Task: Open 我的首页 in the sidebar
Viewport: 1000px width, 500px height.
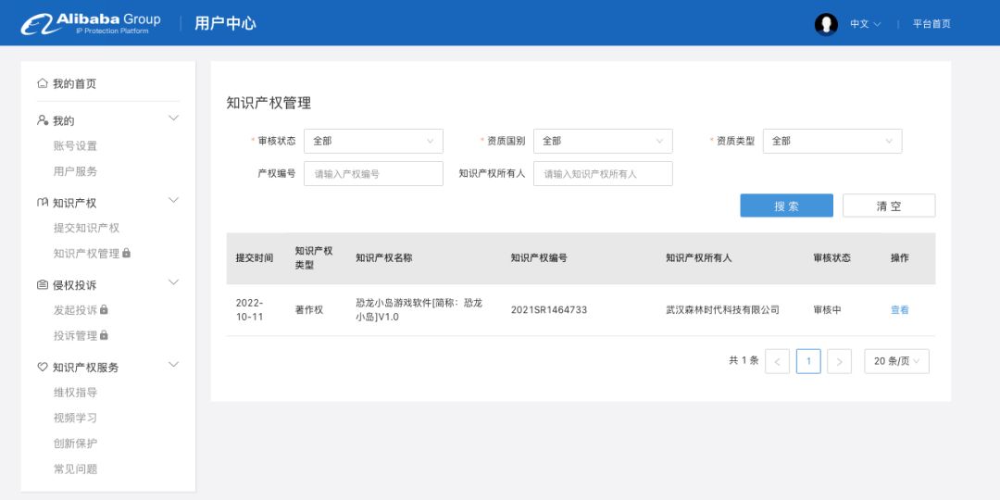Action: pyautogui.click(x=75, y=83)
